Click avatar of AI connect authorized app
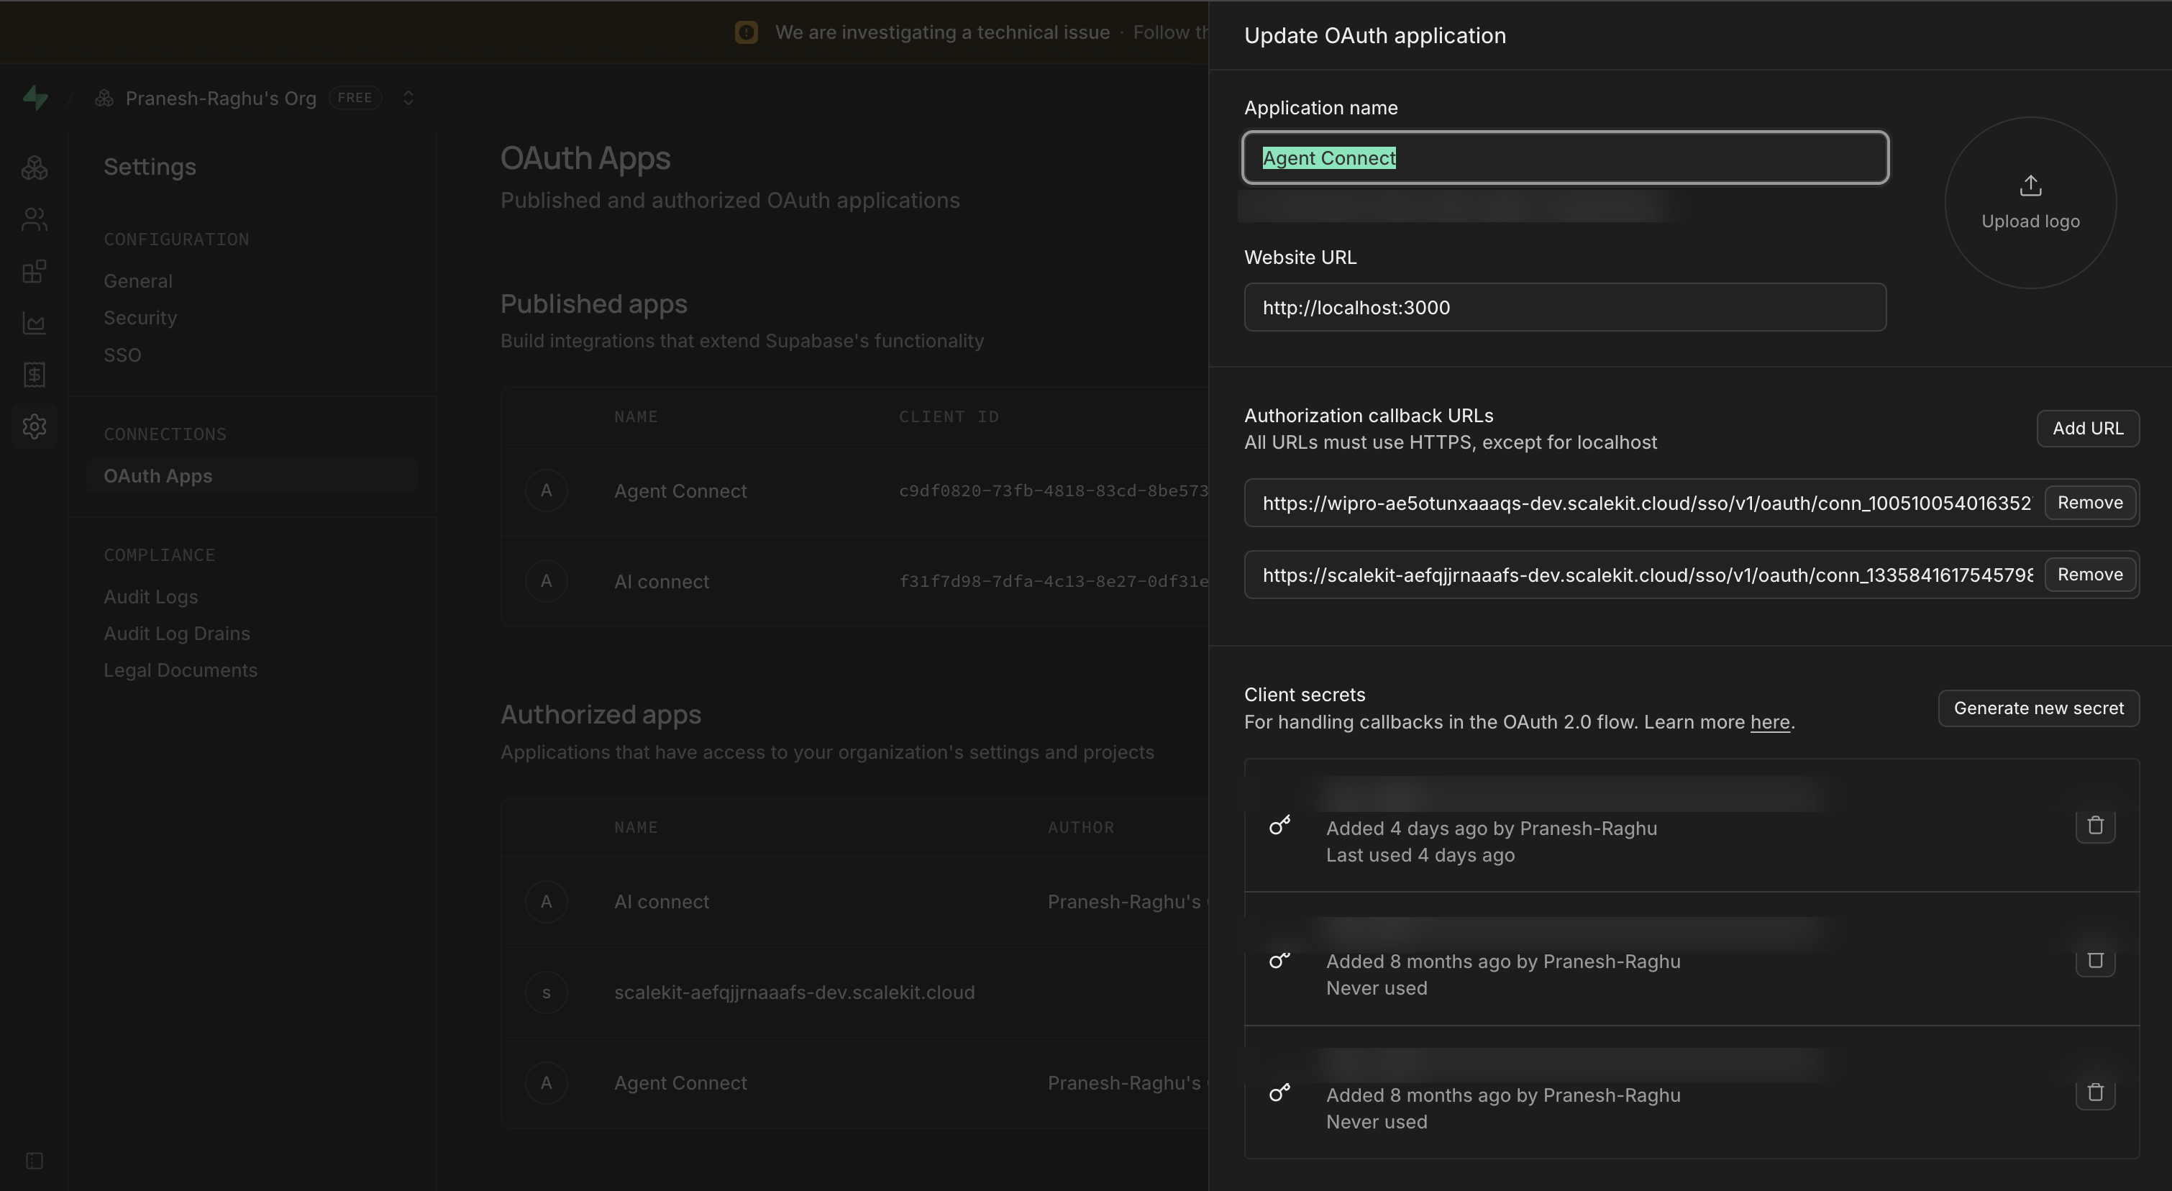The height and width of the screenshot is (1191, 2172). (547, 902)
